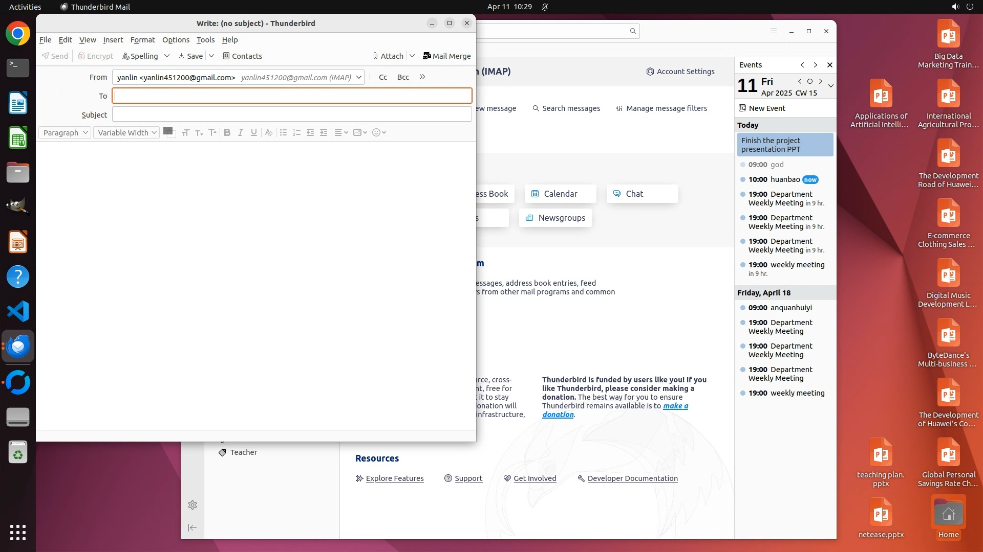Expand the From account dropdown

tap(359, 77)
